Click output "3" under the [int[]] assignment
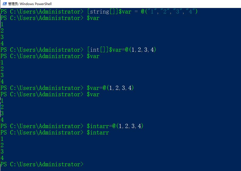 pyautogui.click(x=2, y=75)
